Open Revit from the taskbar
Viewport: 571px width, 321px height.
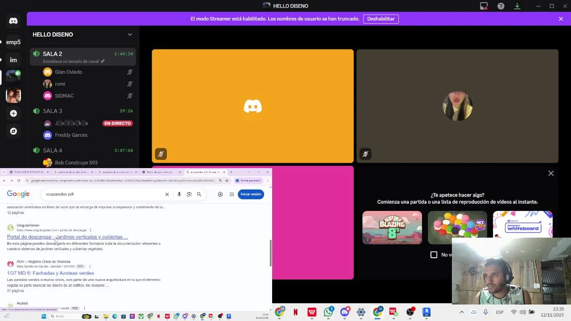[x=426, y=312]
